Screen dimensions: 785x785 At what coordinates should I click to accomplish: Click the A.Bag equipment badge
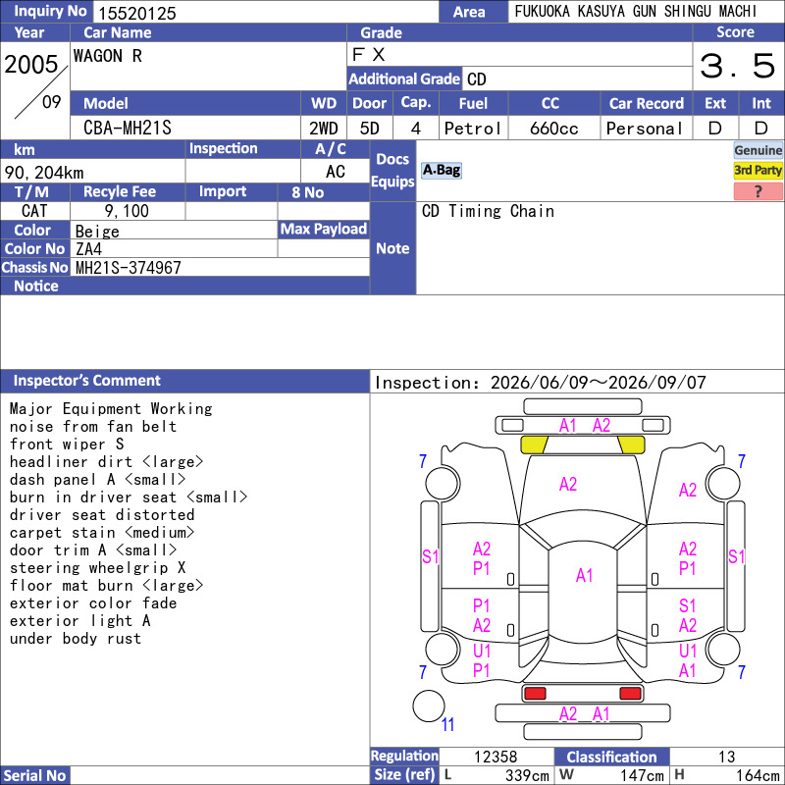tap(441, 170)
